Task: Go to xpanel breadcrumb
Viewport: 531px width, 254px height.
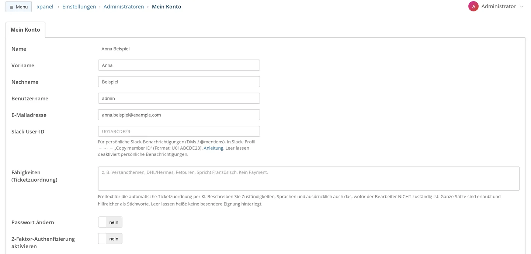Action: [x=45, y=7]
